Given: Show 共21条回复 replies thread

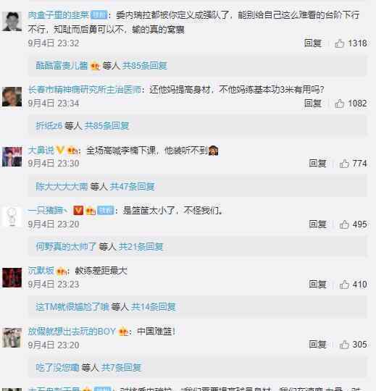Looking at the screenshot, I should [141, 247].
